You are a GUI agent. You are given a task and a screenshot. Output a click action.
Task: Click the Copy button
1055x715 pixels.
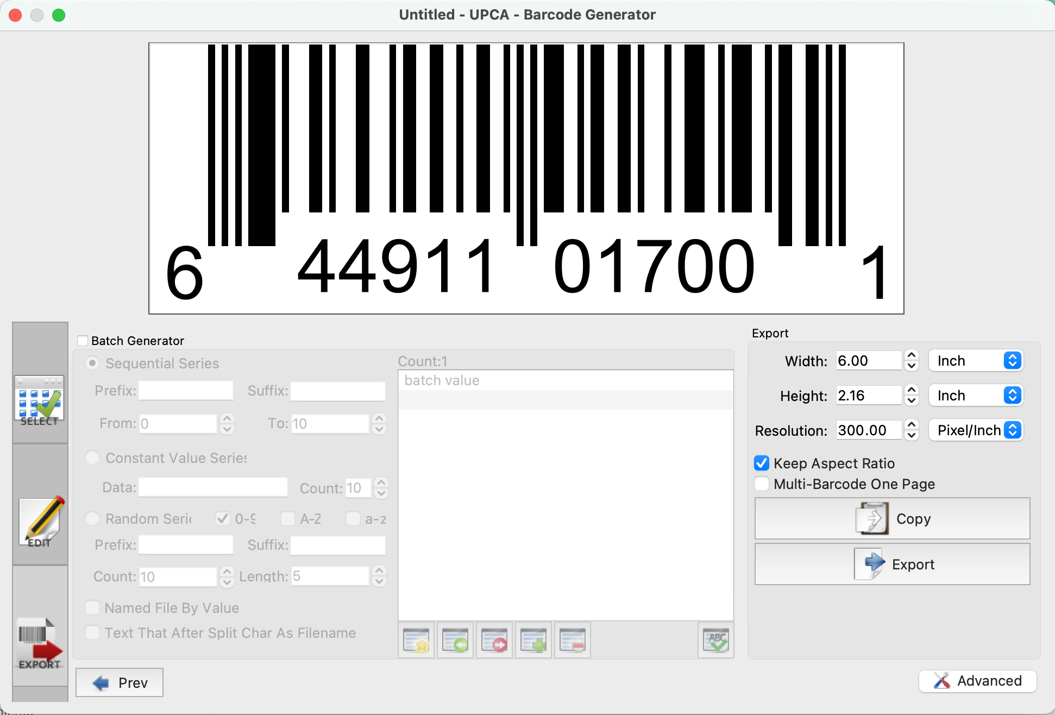click(892, 519)
